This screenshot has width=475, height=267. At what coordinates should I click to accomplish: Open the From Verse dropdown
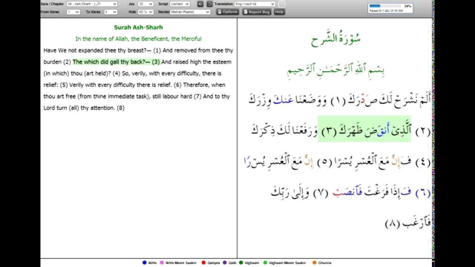point(73,12)
